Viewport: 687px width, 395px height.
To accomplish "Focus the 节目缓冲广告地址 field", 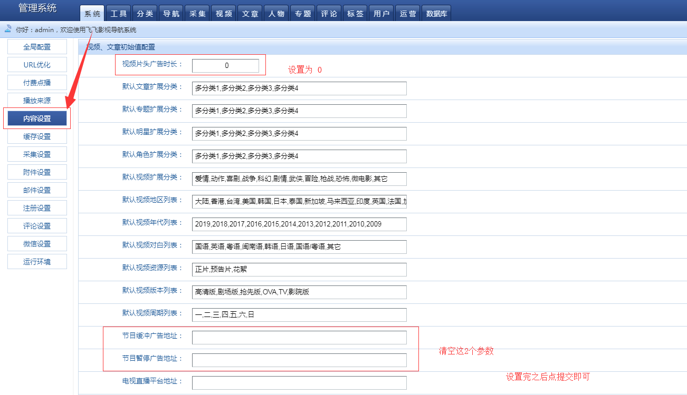I will click(299, 338).
